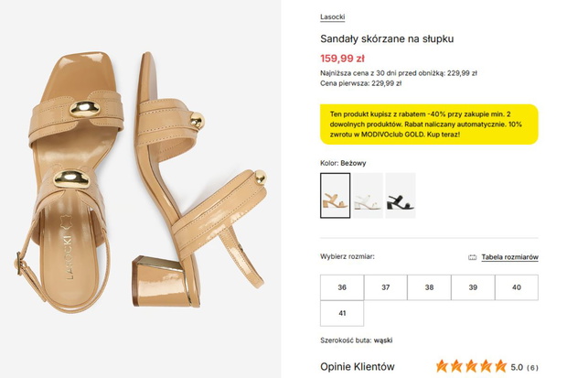Open the review count (6)
Viewport: 567px width, 378px height.
532,368
